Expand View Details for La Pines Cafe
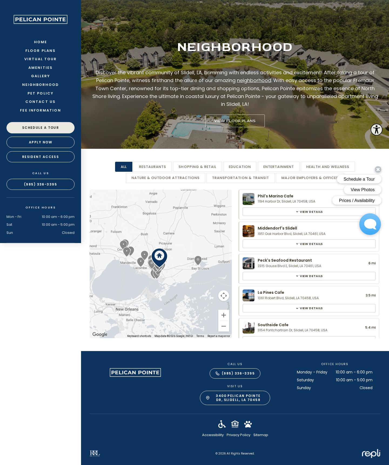 click(309, 308)
